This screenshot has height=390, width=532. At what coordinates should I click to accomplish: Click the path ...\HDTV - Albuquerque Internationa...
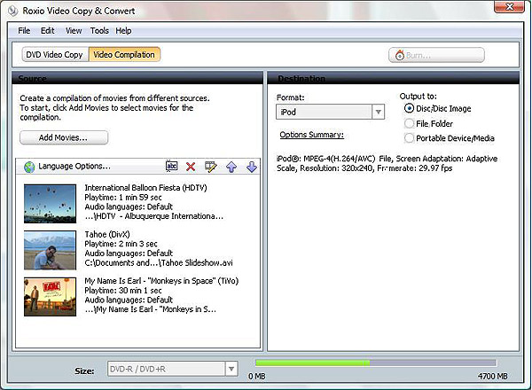coord(154,216)
